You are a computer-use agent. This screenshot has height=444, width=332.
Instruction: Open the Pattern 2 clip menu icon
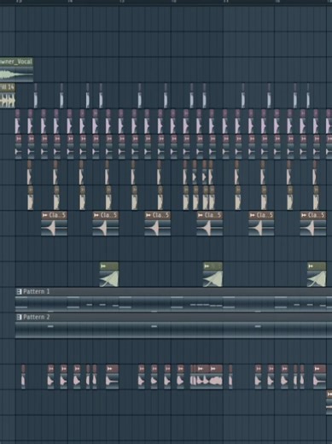click(x=19, y=317)
